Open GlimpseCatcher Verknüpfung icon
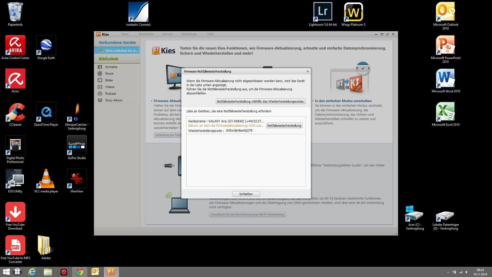Image resolution: width=492 pixels, height=277 pixels. pyautogui.click(x=77, y=116)
